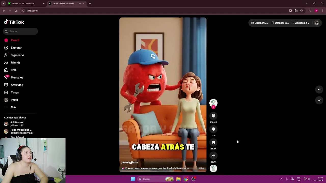This screenshot has width=326, height=183.
Task: Like the video with heart icon
Action: coord(213,116)
